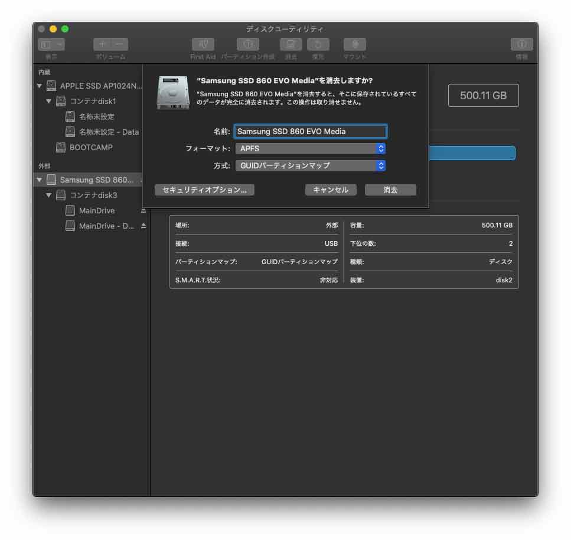This screenshot has height=540, width=571.
Task: Click the 外部 sidebar section header
Action: point(44,166)
